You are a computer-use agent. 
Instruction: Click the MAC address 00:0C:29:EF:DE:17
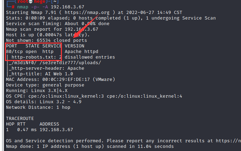pyautogui.click(x=66, y=80)
